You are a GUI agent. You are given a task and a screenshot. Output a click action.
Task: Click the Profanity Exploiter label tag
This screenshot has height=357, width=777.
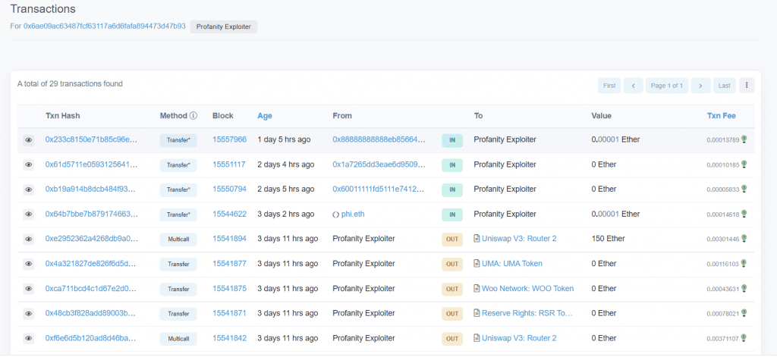click(224, 27)
